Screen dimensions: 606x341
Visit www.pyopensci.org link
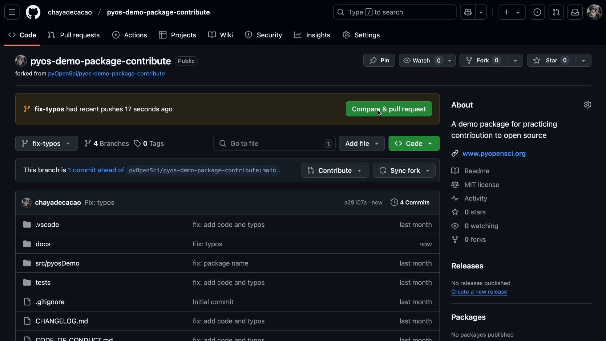pos(494,154)
